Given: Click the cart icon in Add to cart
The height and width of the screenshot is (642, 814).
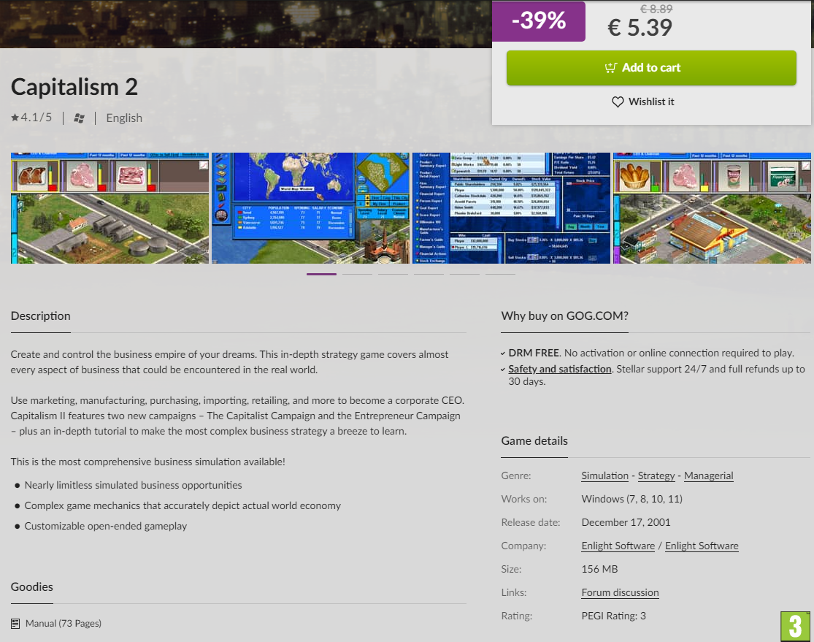Looking at the screenshot, I should [x=610, y=67].
